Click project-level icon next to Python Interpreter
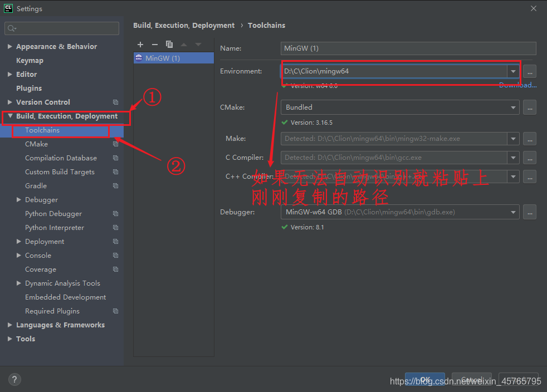 (115, 228)
